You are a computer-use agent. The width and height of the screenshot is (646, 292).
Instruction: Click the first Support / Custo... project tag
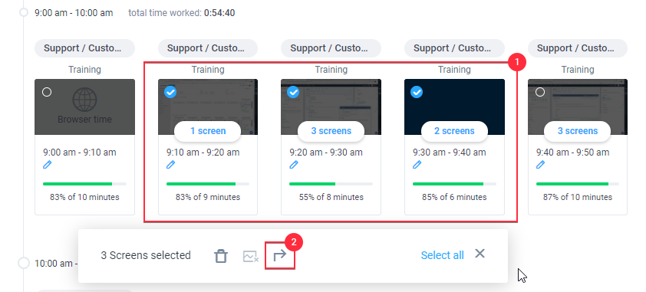coord(84,48)
